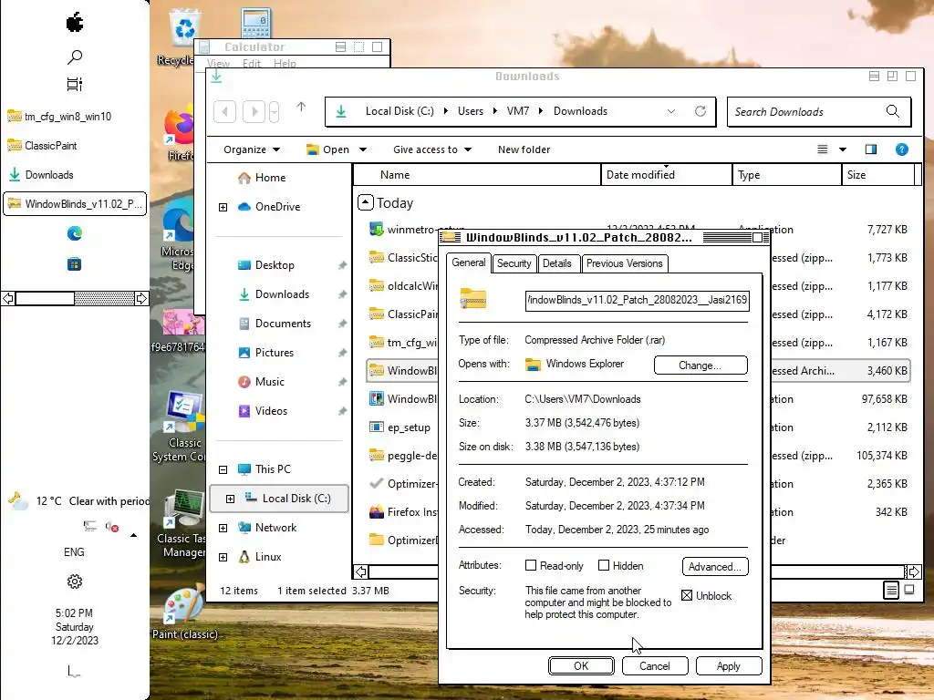Open the Organize dropdown menu
The width and height of the screenshot is (934, 700).
(x=252, y=149)
